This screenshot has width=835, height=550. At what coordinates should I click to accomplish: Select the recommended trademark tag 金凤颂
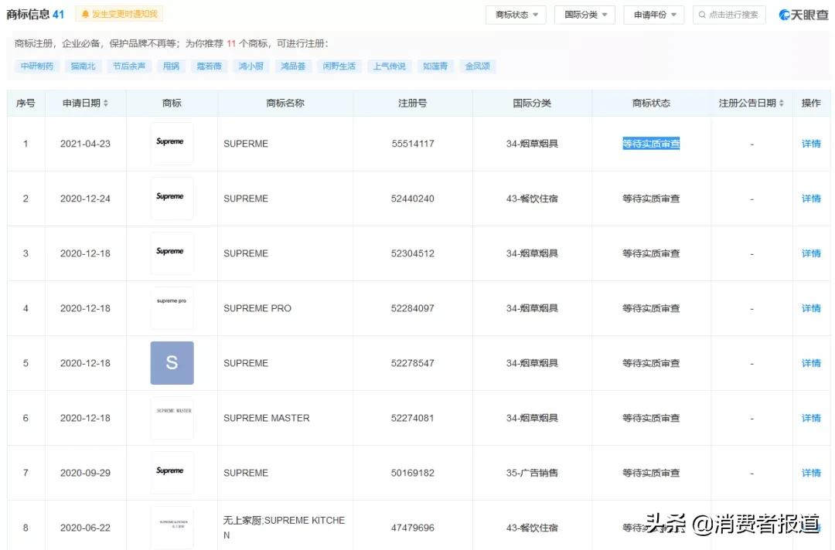click(477, 66)
